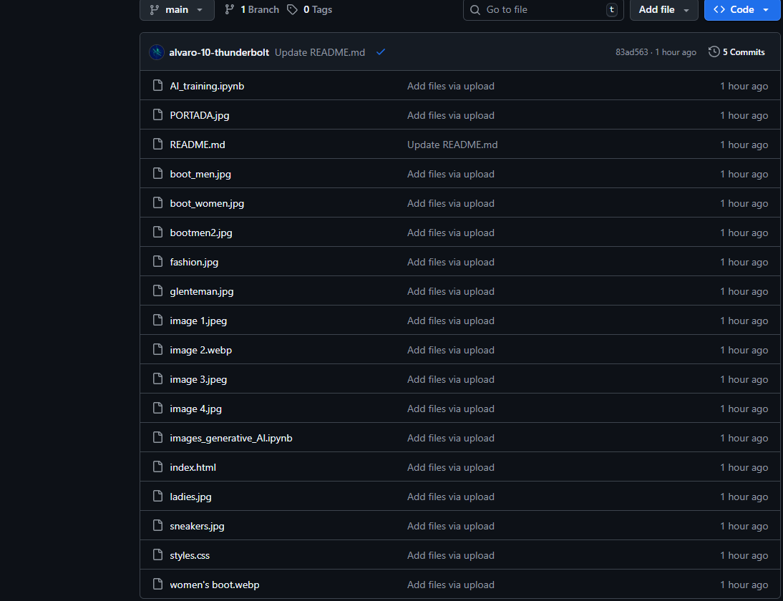Open the 1 Branch link

252,9
